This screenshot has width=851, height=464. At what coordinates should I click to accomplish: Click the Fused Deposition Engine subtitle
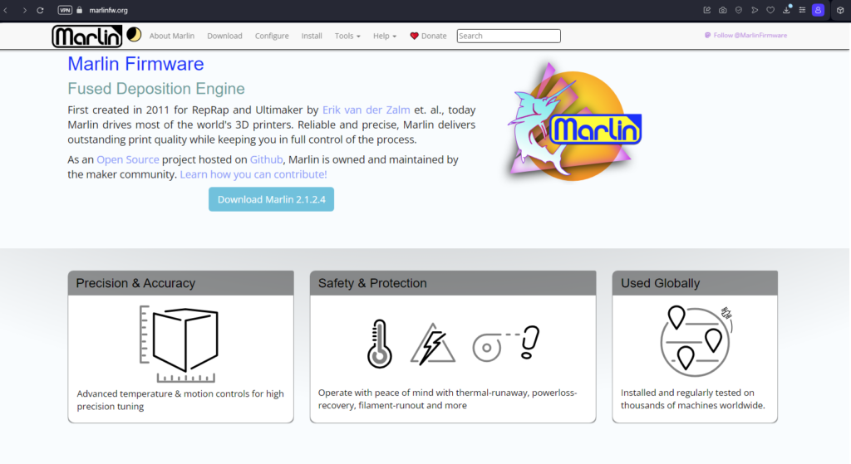click(156, 88)
